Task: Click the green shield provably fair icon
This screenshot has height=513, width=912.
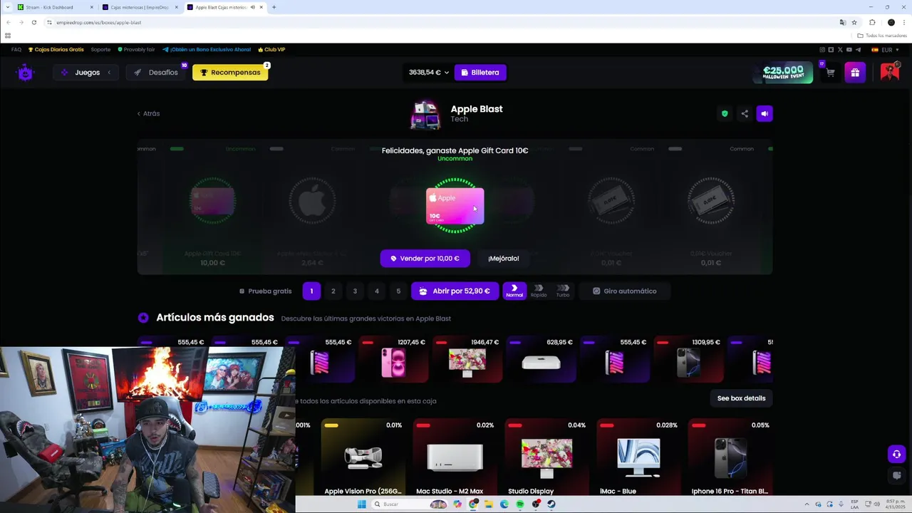Action: pos(725,113)
